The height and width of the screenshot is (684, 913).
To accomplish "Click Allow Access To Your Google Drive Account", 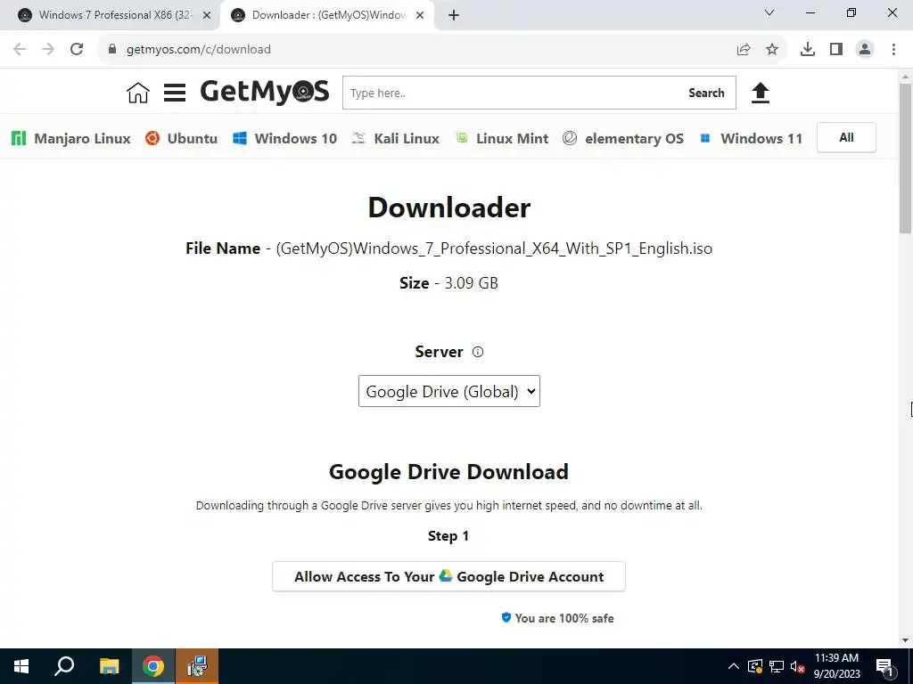I will (448, 576).
